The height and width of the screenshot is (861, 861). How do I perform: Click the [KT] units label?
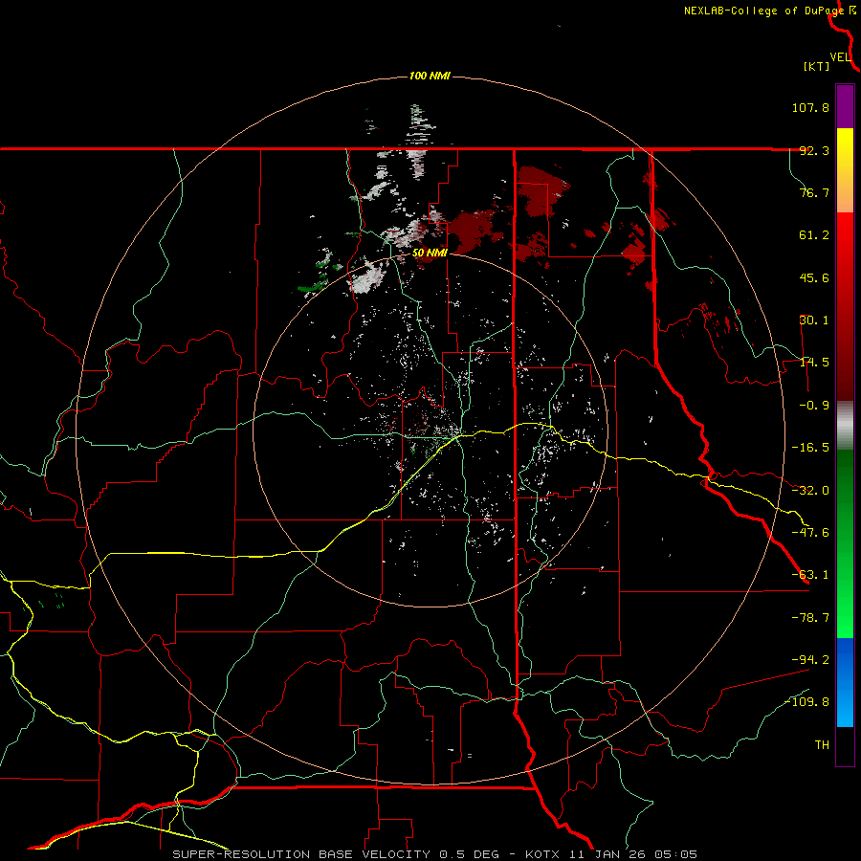click(817, 66)
